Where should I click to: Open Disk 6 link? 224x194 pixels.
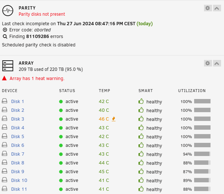[x=18, y=145]
